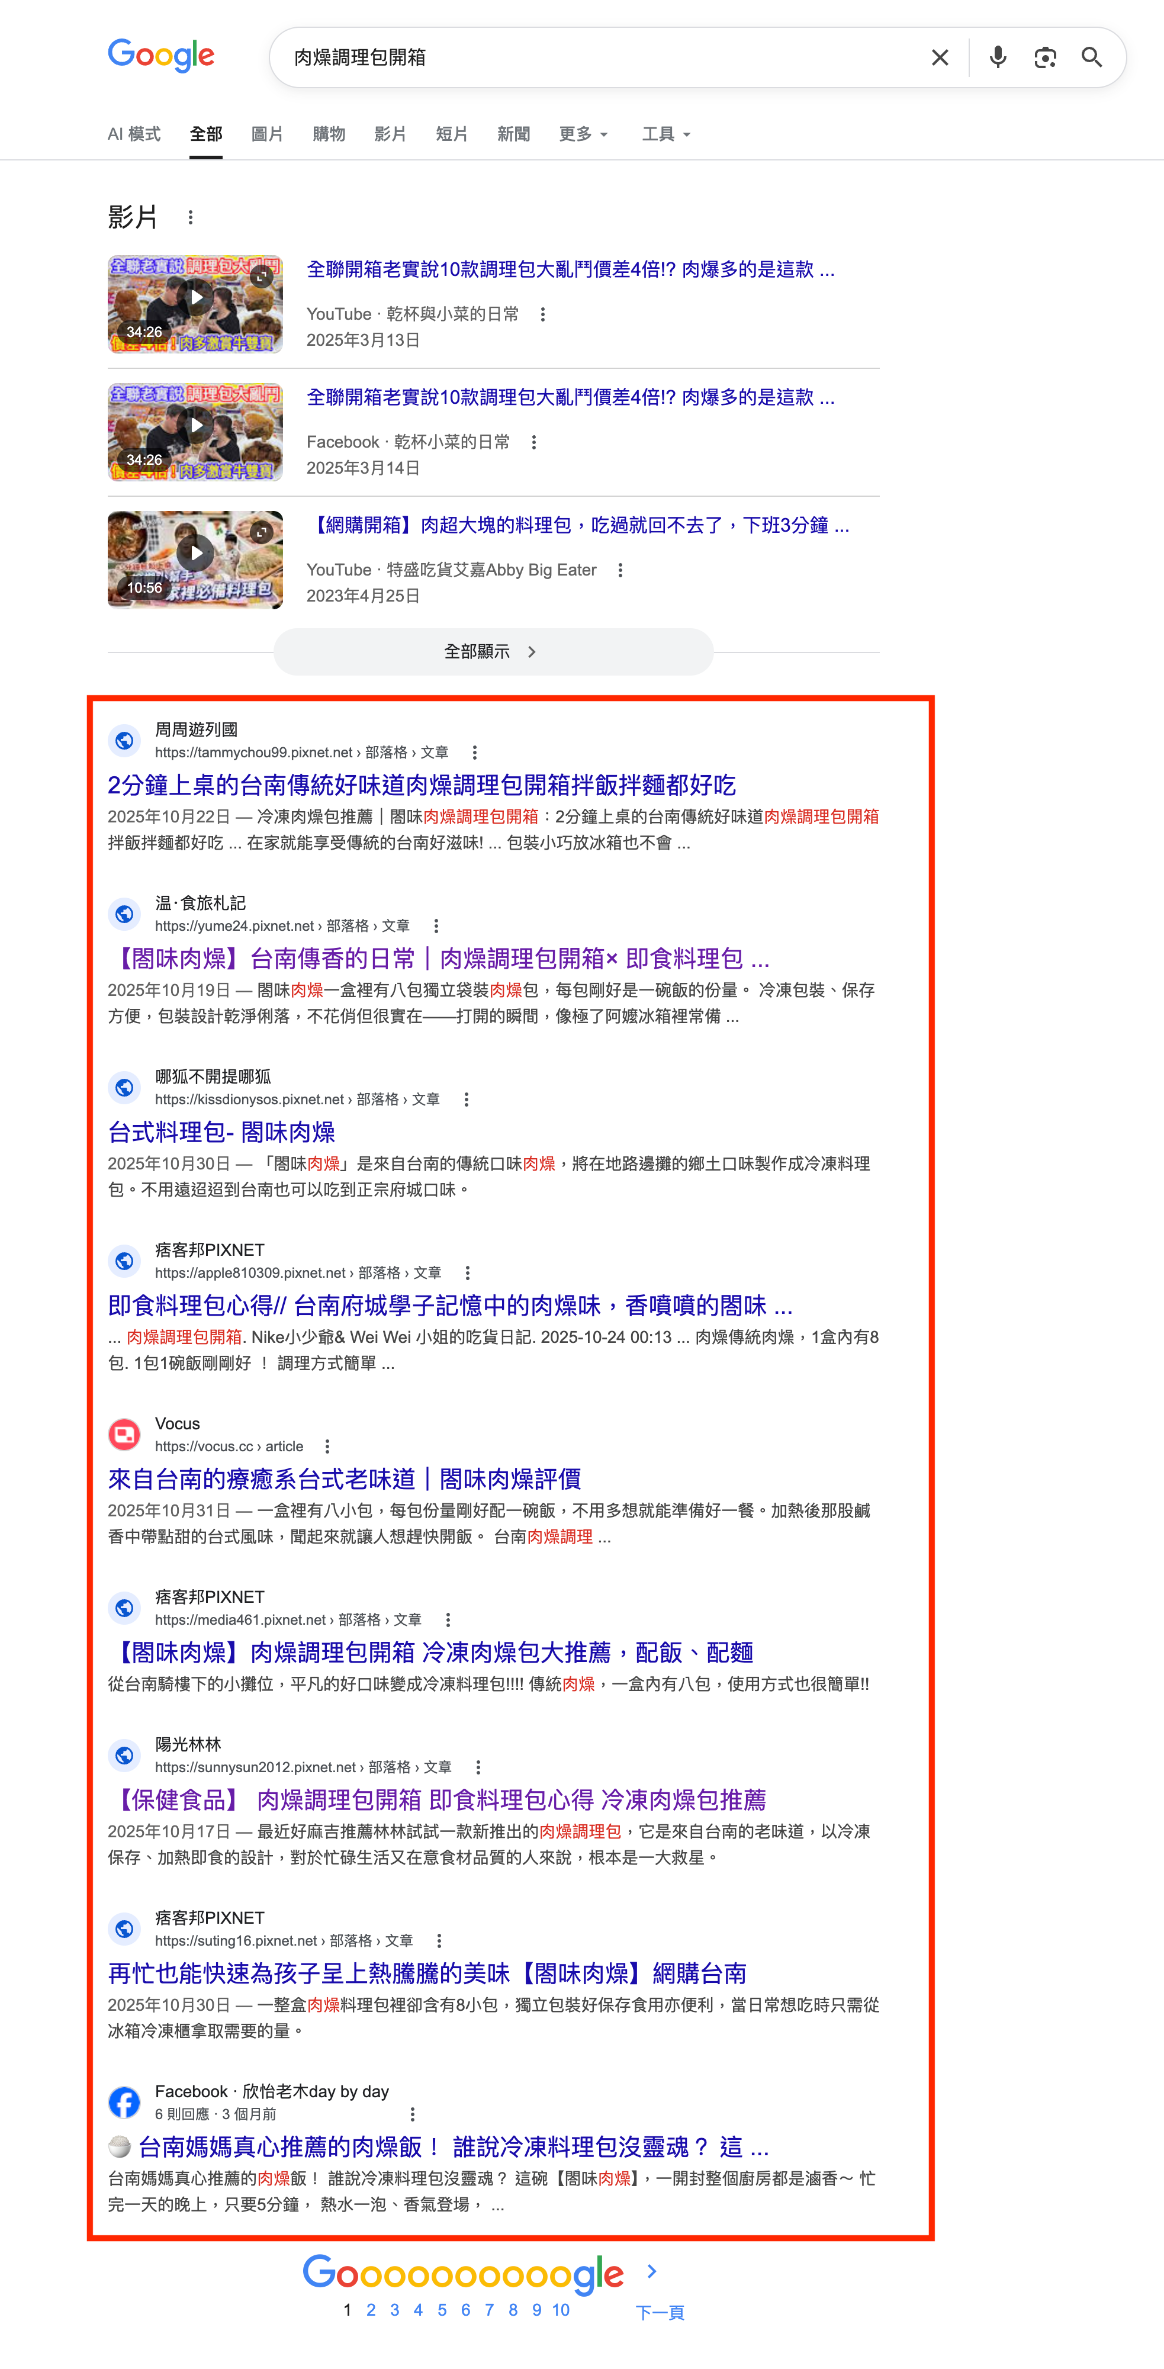Open the 工具 tools dropdown
This screenshot has height=2369, width=1164.
point(665,134)
